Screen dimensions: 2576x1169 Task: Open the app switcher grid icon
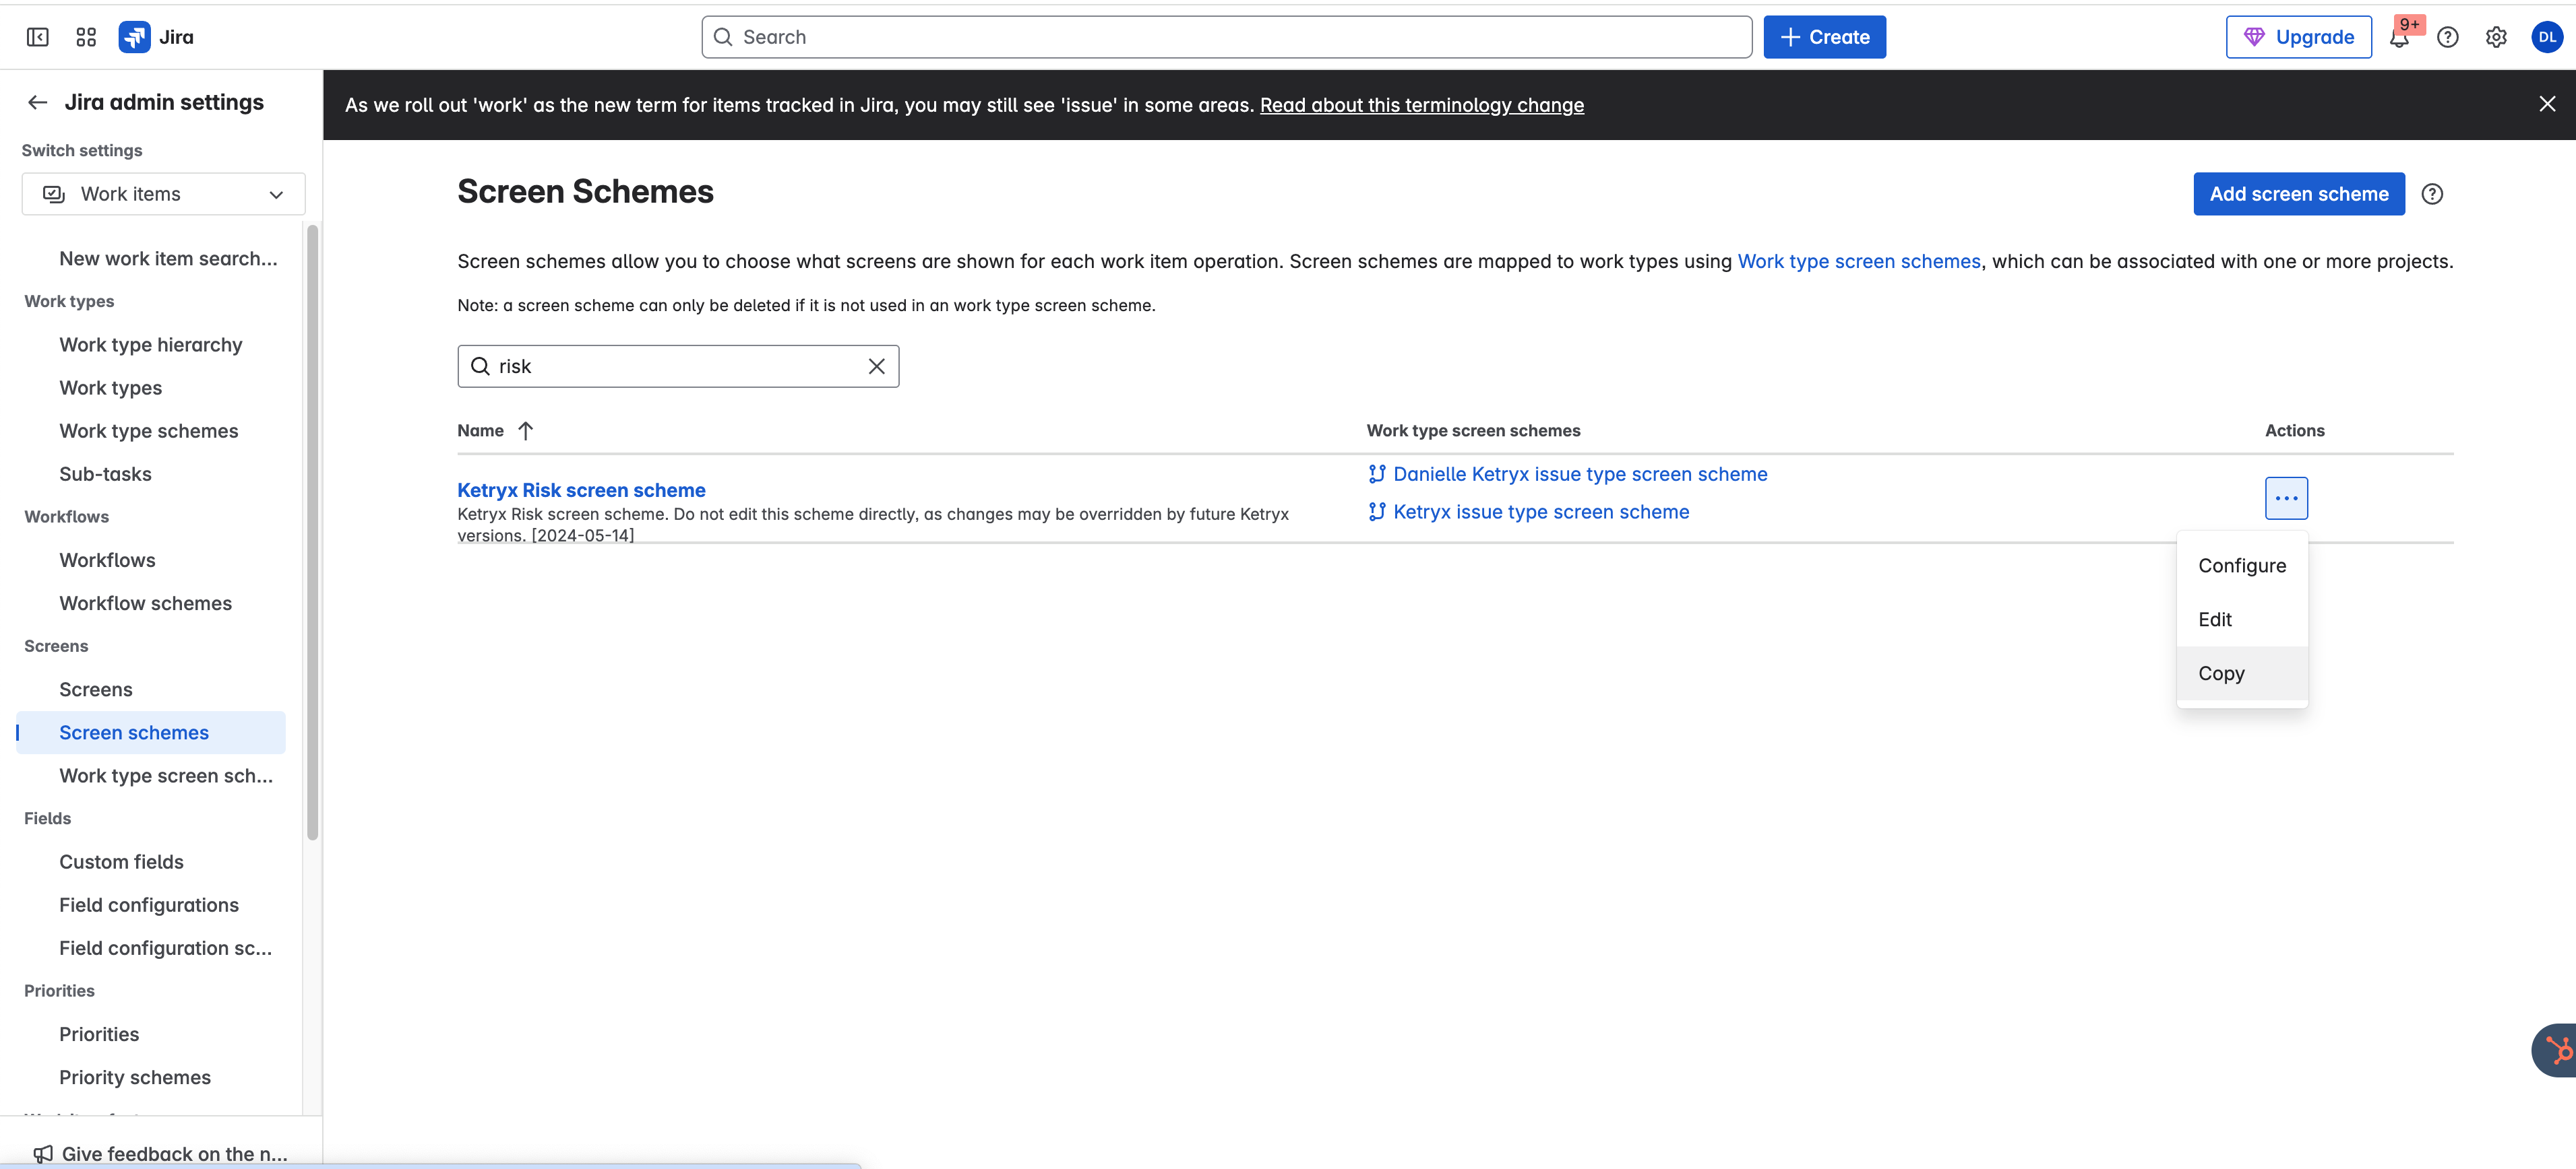pos(86,37)
